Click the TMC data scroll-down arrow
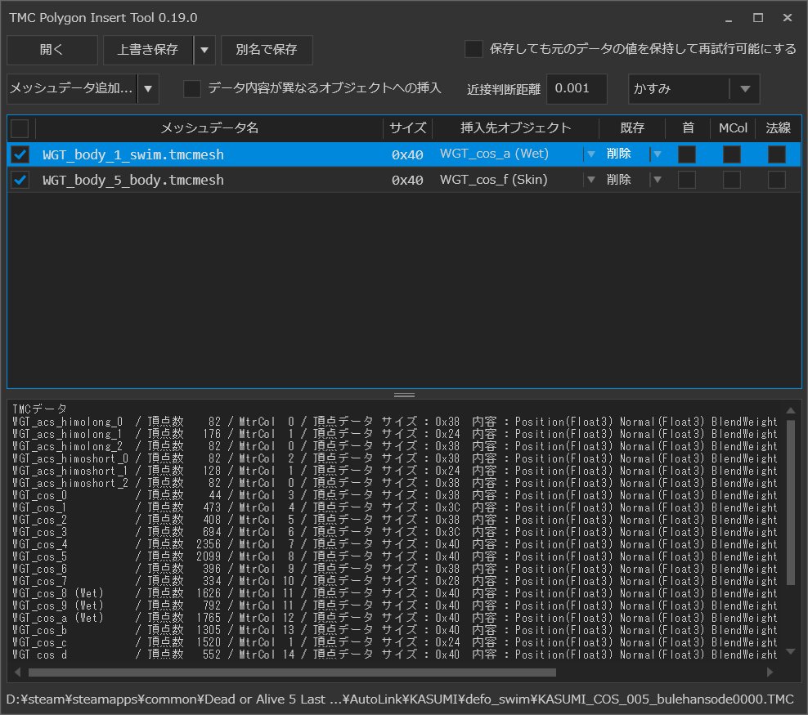 click(791, 652)
